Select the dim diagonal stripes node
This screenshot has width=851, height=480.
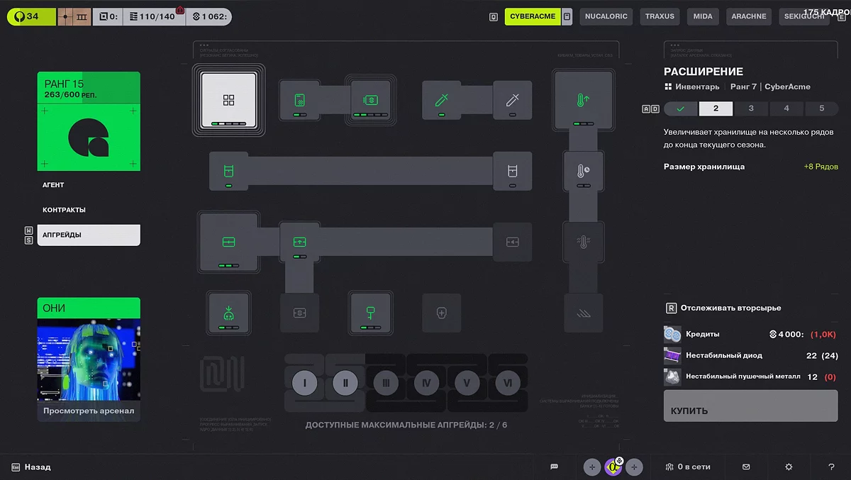coord(583,313)
